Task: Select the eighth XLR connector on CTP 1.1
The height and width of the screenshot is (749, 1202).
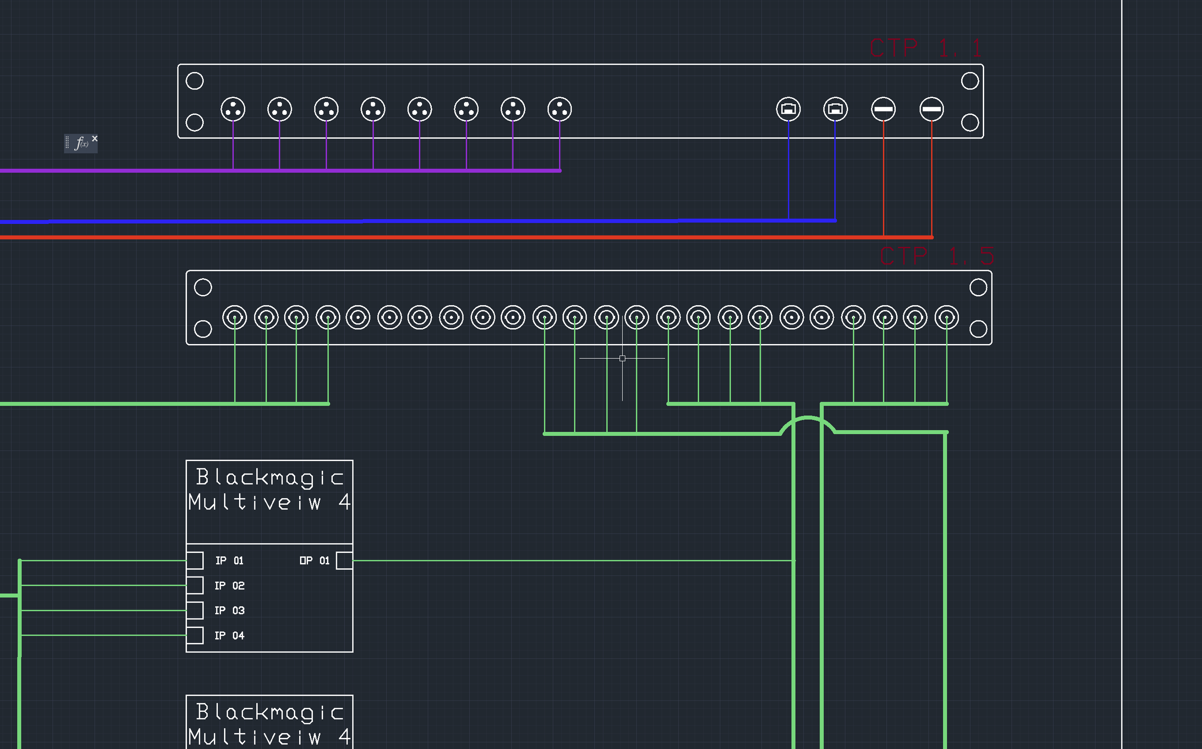Action: click(x=559, y=109)
